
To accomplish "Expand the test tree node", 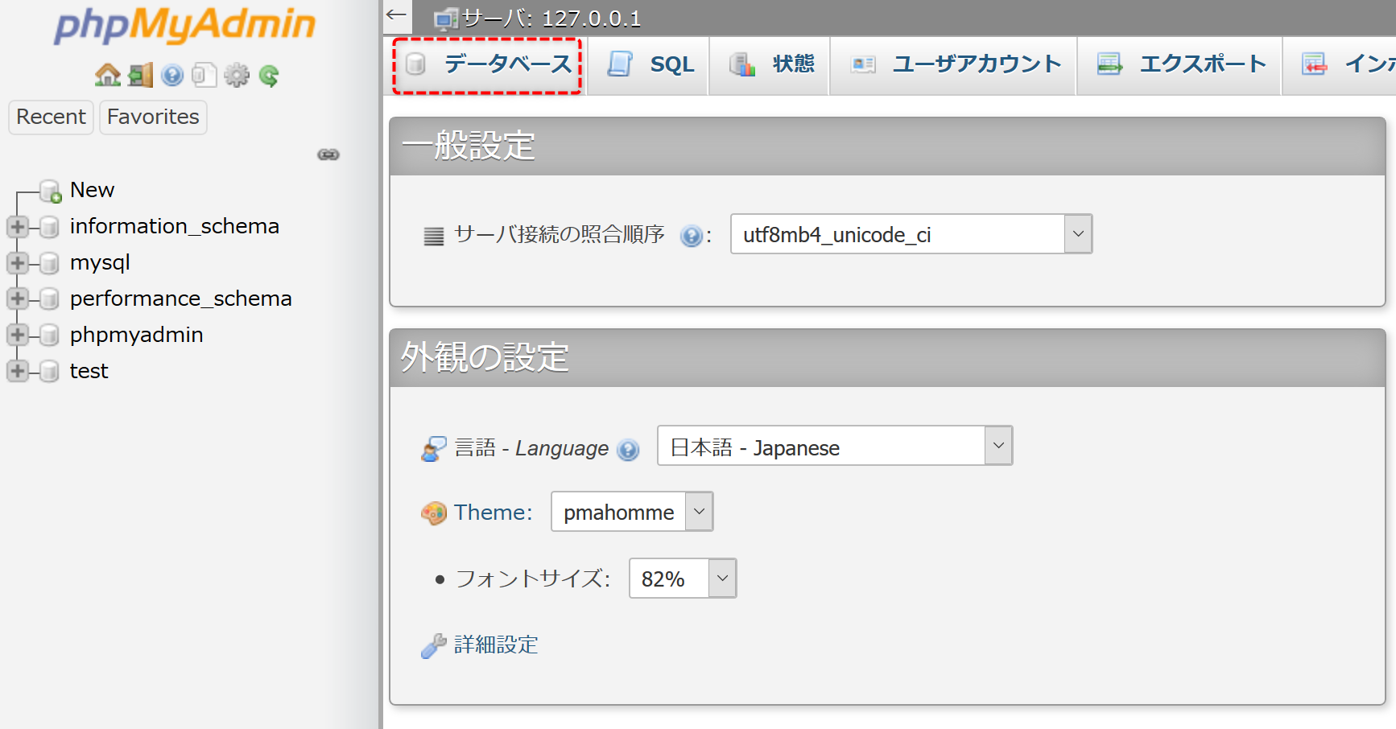I will coord(17,372).
